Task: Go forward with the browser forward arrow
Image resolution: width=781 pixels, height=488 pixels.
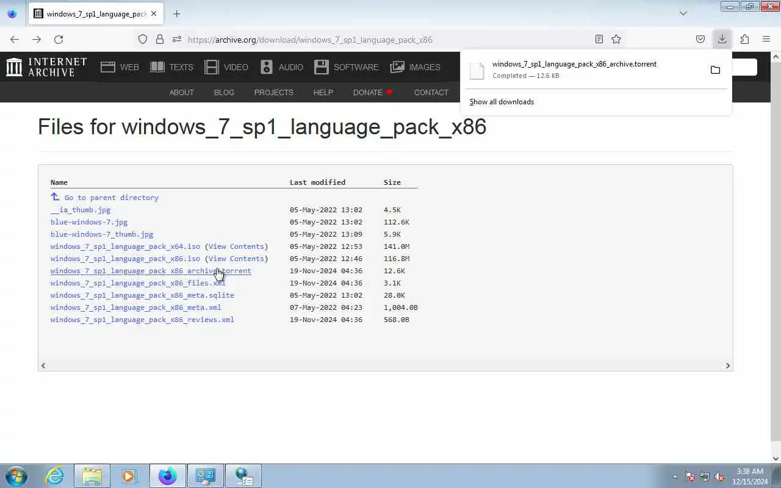Action: coord(37,39)
